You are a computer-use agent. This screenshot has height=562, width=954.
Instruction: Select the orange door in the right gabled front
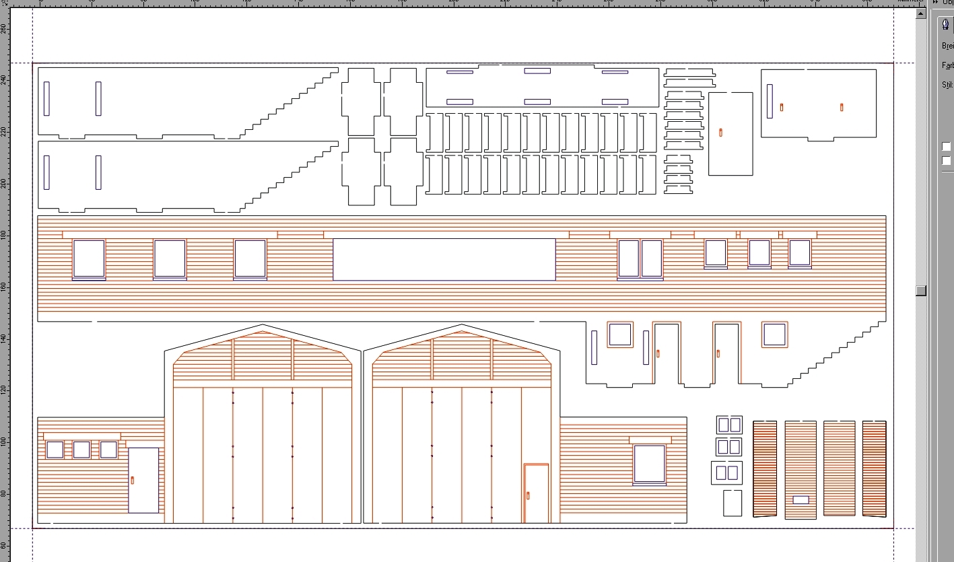(x=536, y=493)
